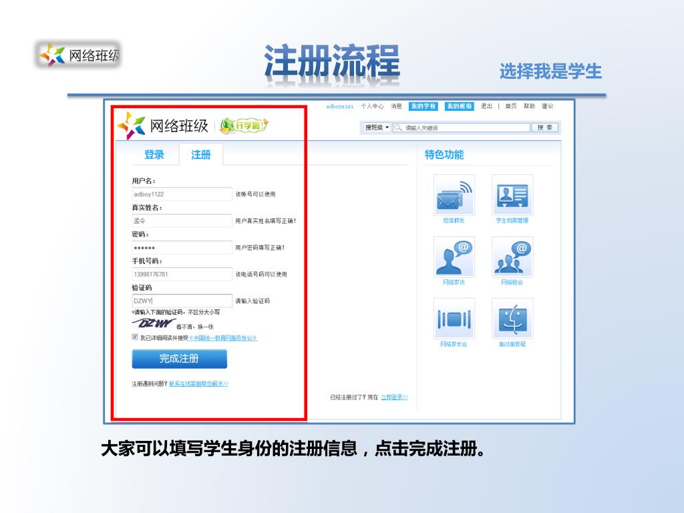
Task: Open the 短信群发 envelope icon
Action: pyautogui.click(x=454, y=195)
